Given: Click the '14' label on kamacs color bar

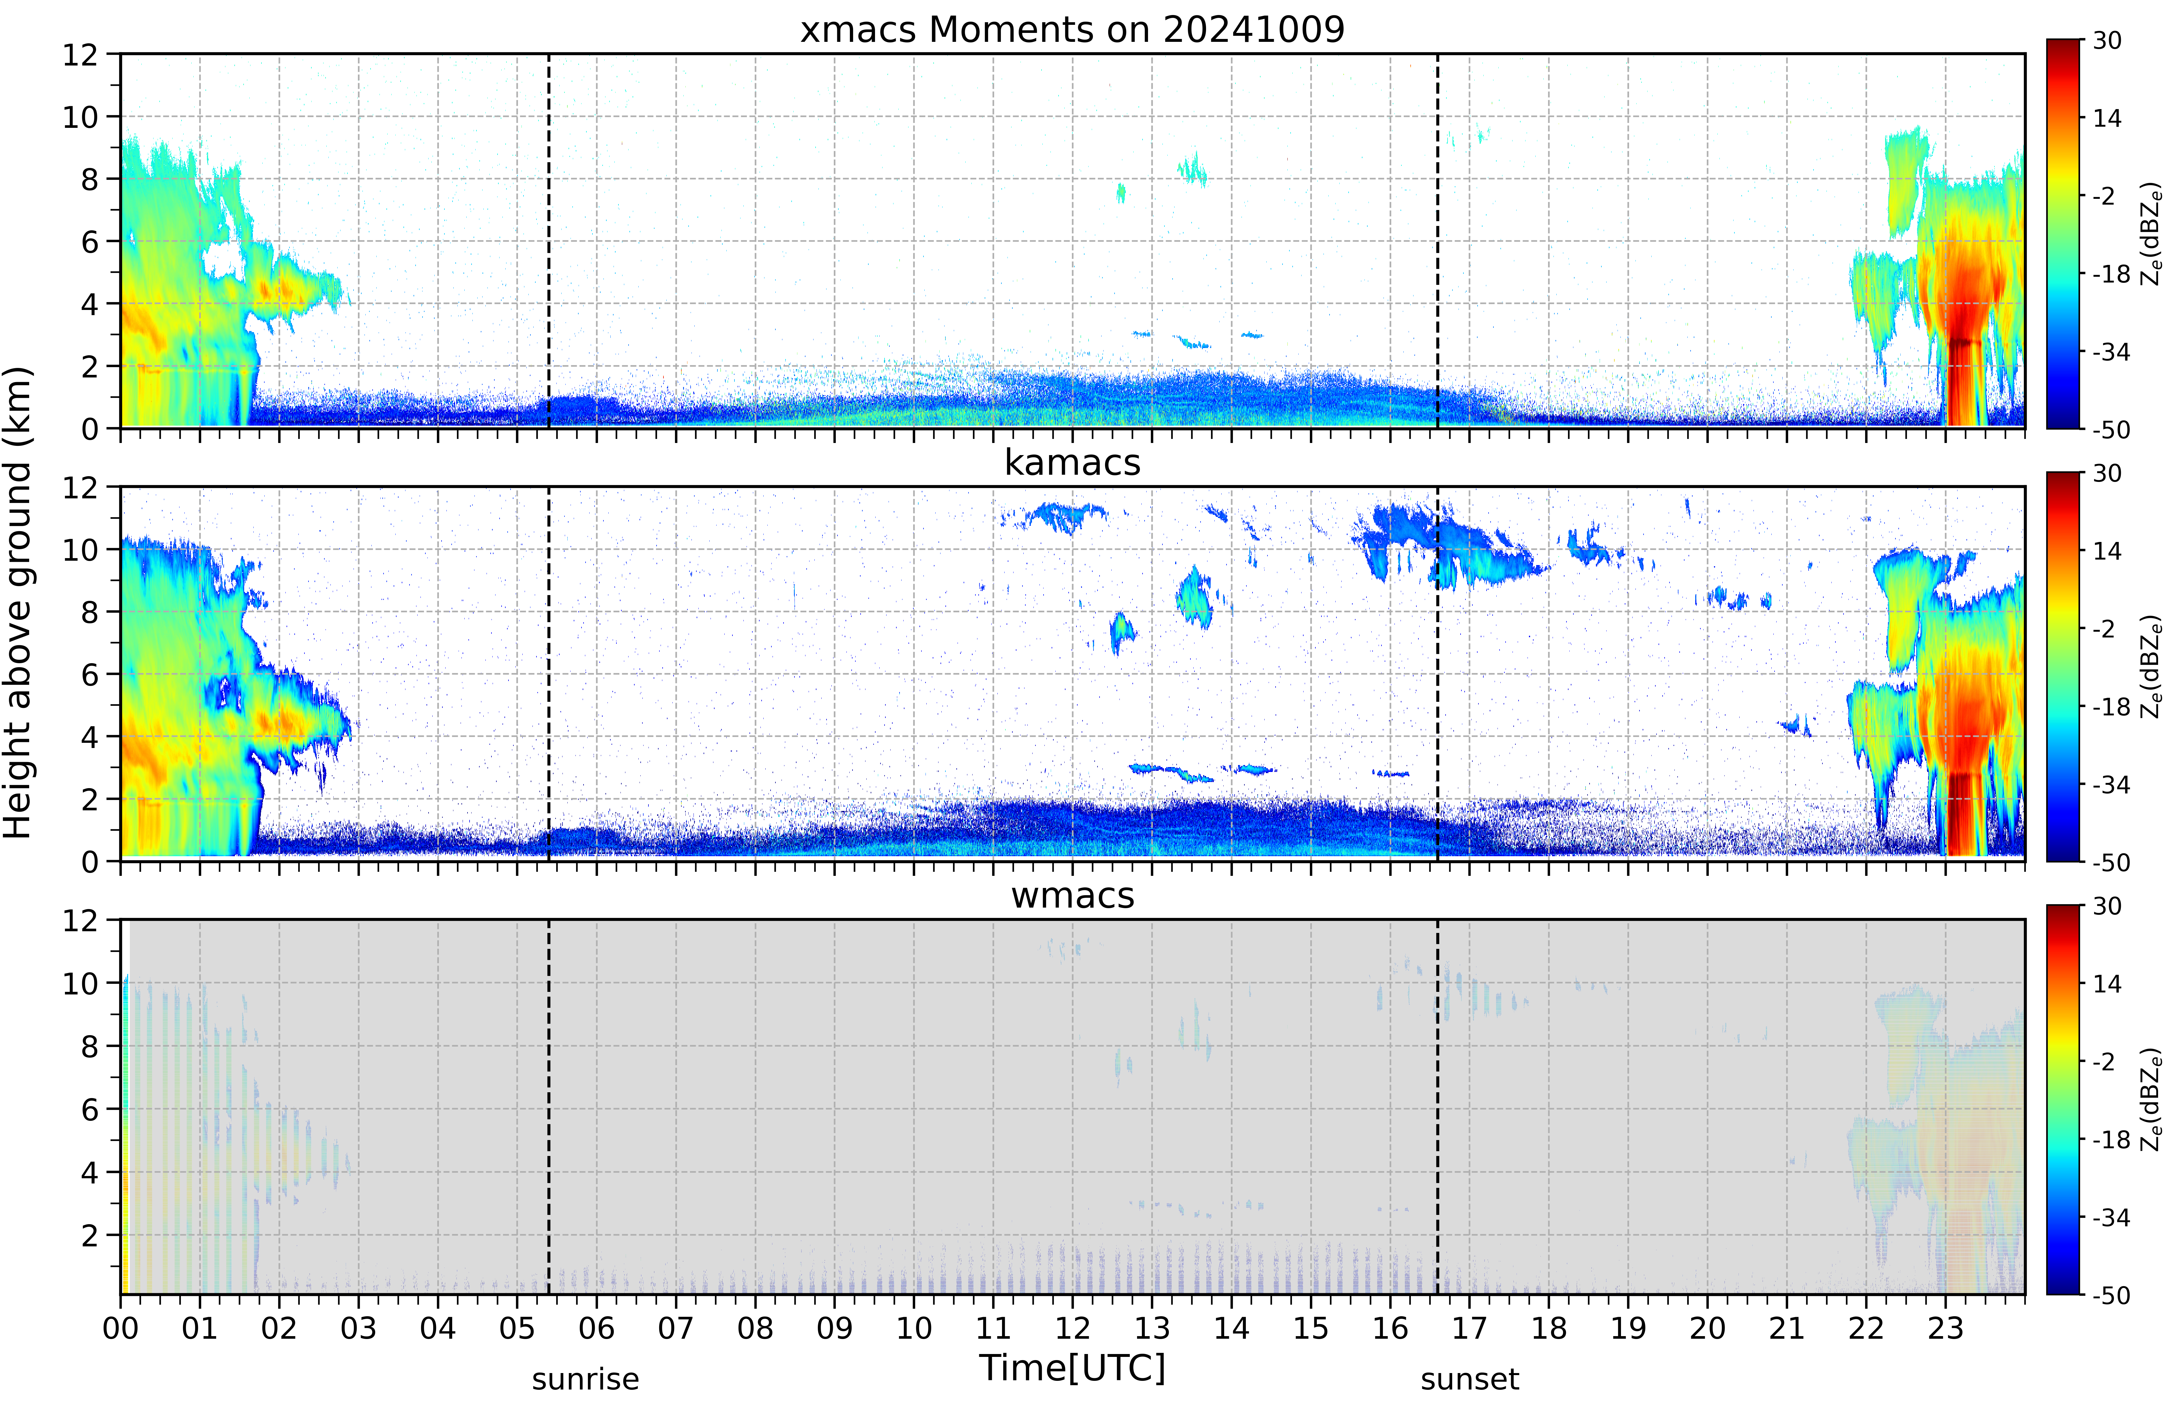Looking at the screenshot, I should coord(2108,551).
